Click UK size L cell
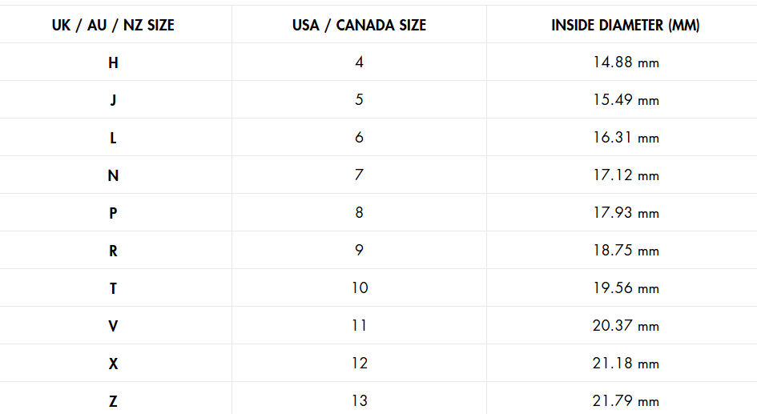The image size is (757, 414). 113,138
